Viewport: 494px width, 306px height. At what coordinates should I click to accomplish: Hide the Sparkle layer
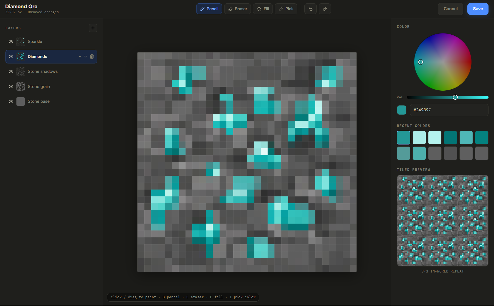11,42
